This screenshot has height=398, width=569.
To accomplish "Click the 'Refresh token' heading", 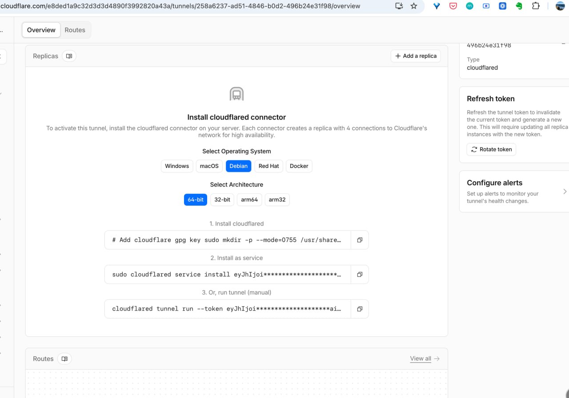I will click(x=491, y=99).
